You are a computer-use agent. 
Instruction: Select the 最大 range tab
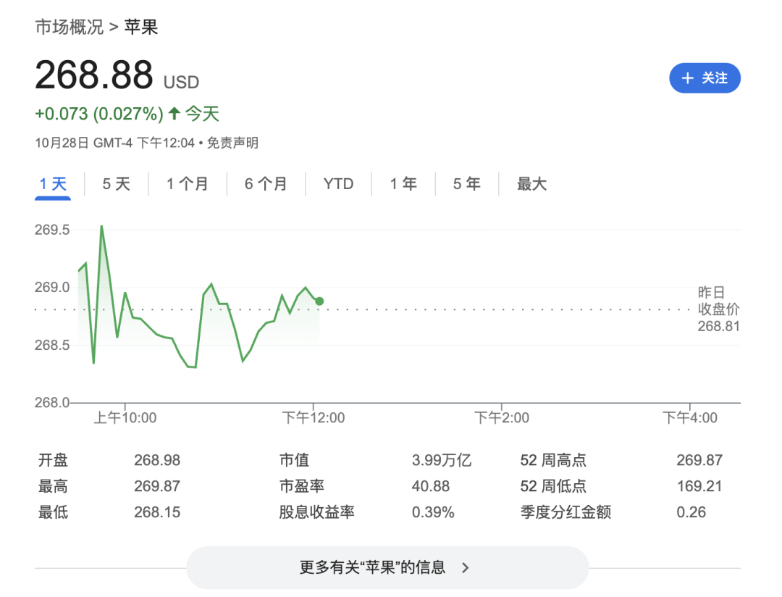coord(531,184)
